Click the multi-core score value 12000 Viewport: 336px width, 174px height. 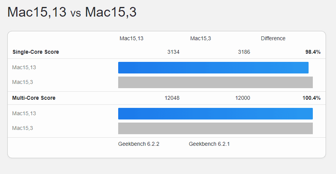point(243,98)
